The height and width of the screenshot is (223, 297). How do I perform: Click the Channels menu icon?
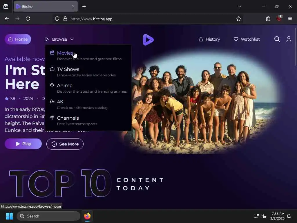(52, 118)
